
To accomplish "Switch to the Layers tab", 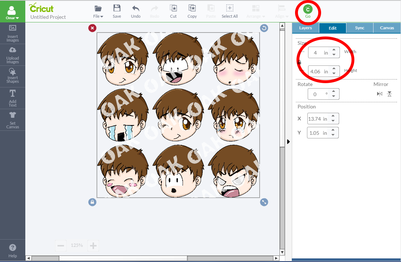I will click(305, 27).
